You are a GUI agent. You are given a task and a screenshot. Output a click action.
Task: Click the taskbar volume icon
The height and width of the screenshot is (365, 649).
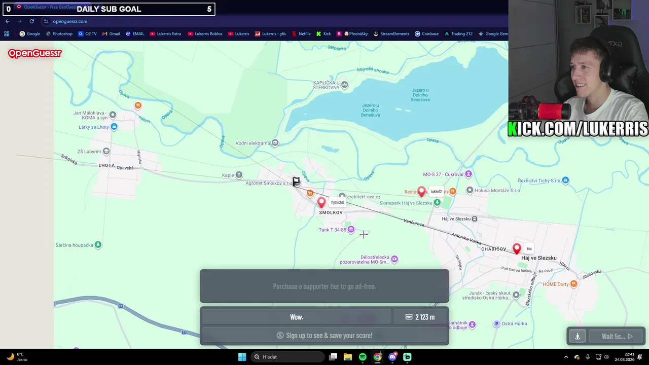click(606, 357)
